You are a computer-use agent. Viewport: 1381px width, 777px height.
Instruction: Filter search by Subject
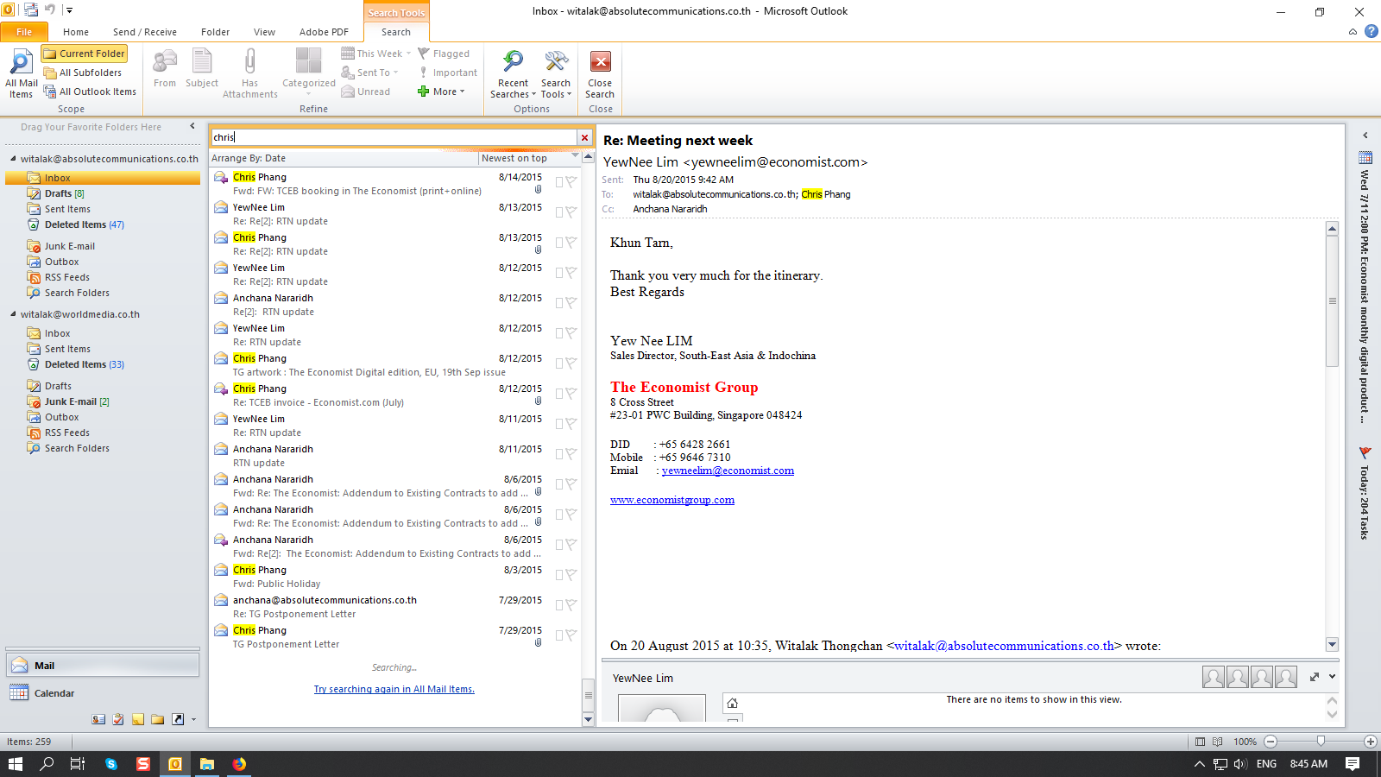tap(202, 69)
